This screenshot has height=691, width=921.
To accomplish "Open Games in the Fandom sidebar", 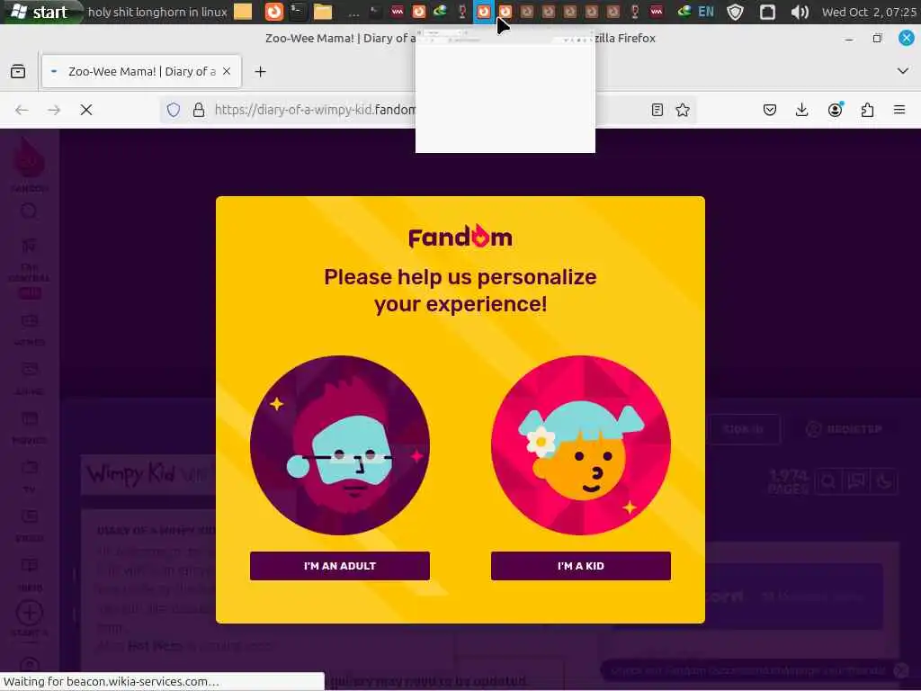I will tap(30, 329).
